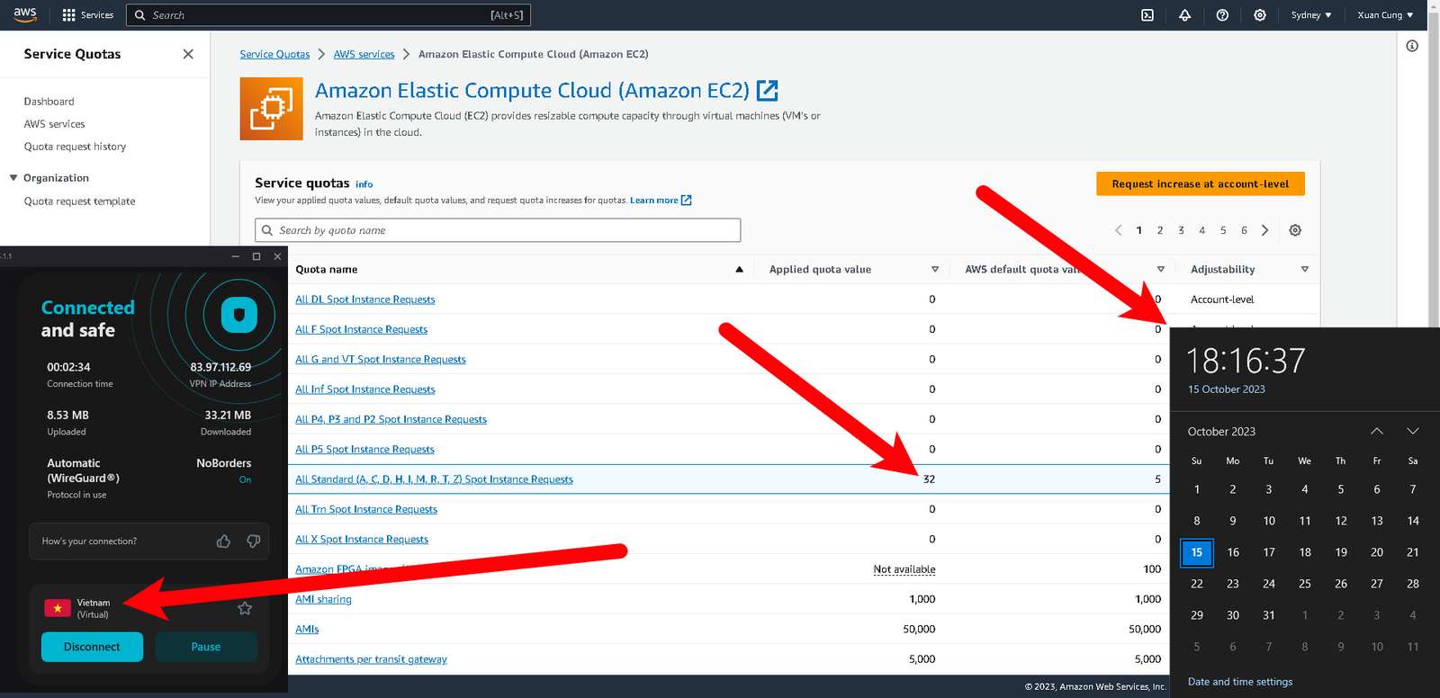
Task: Click the Amazon EC2 orange service icon
Action: pos(271,109)
